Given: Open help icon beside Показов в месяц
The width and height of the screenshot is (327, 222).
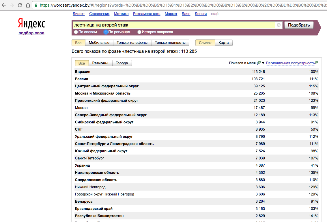Looking at the screenshot, I should [260, 63].
